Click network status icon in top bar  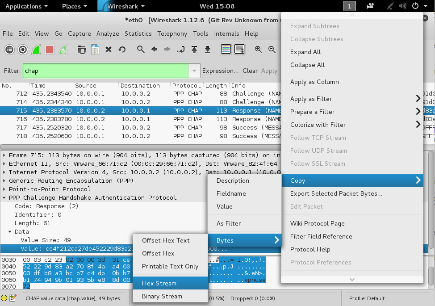click(x=390, y=6)
